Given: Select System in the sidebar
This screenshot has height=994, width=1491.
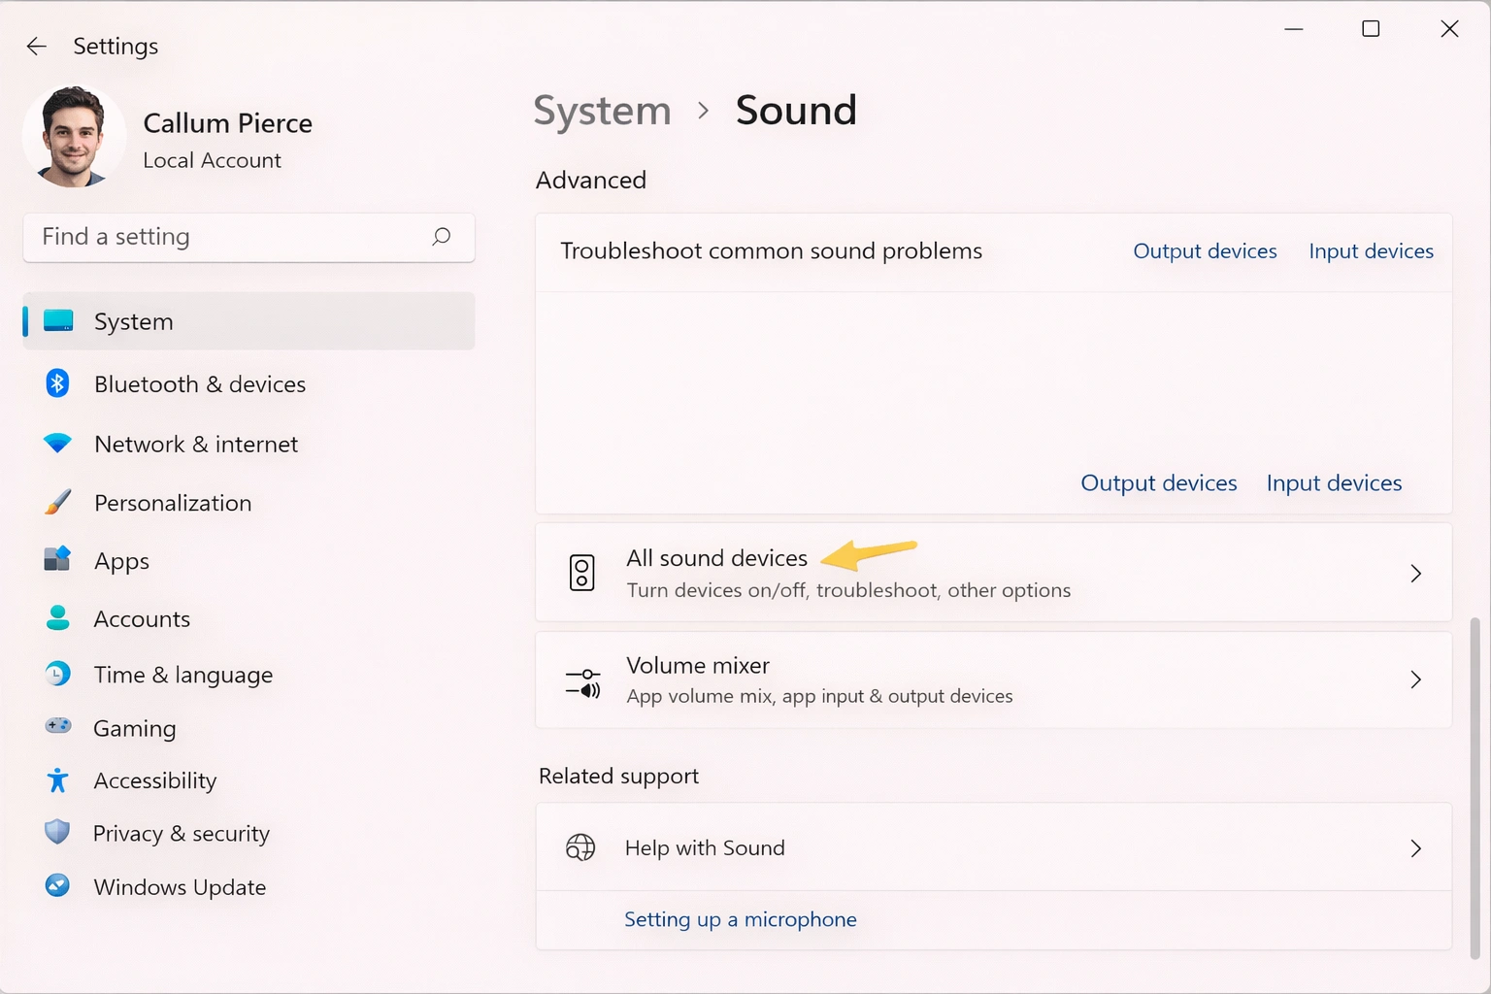Looking at the screenshot, I should pyautogui.click(x=133, y=321).
